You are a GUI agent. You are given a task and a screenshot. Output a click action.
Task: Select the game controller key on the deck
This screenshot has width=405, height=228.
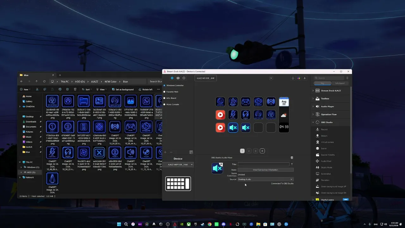pyautogui.click(x=246, y=102)
